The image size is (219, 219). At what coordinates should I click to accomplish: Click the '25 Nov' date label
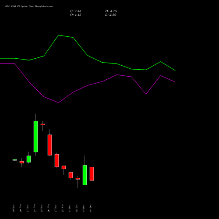coord(42,208)
